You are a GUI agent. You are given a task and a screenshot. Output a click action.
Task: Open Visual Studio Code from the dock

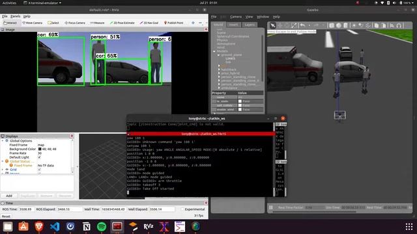click(55, 227)
